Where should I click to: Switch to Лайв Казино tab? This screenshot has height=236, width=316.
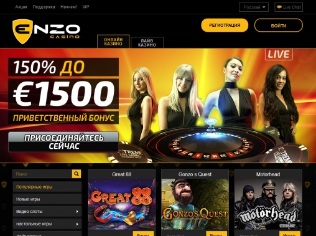click(147, 43)
